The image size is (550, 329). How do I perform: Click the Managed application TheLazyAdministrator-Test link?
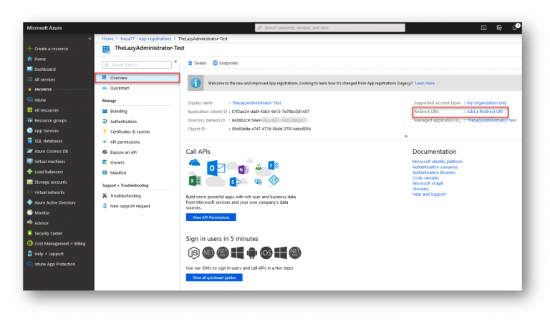(491, 120)
